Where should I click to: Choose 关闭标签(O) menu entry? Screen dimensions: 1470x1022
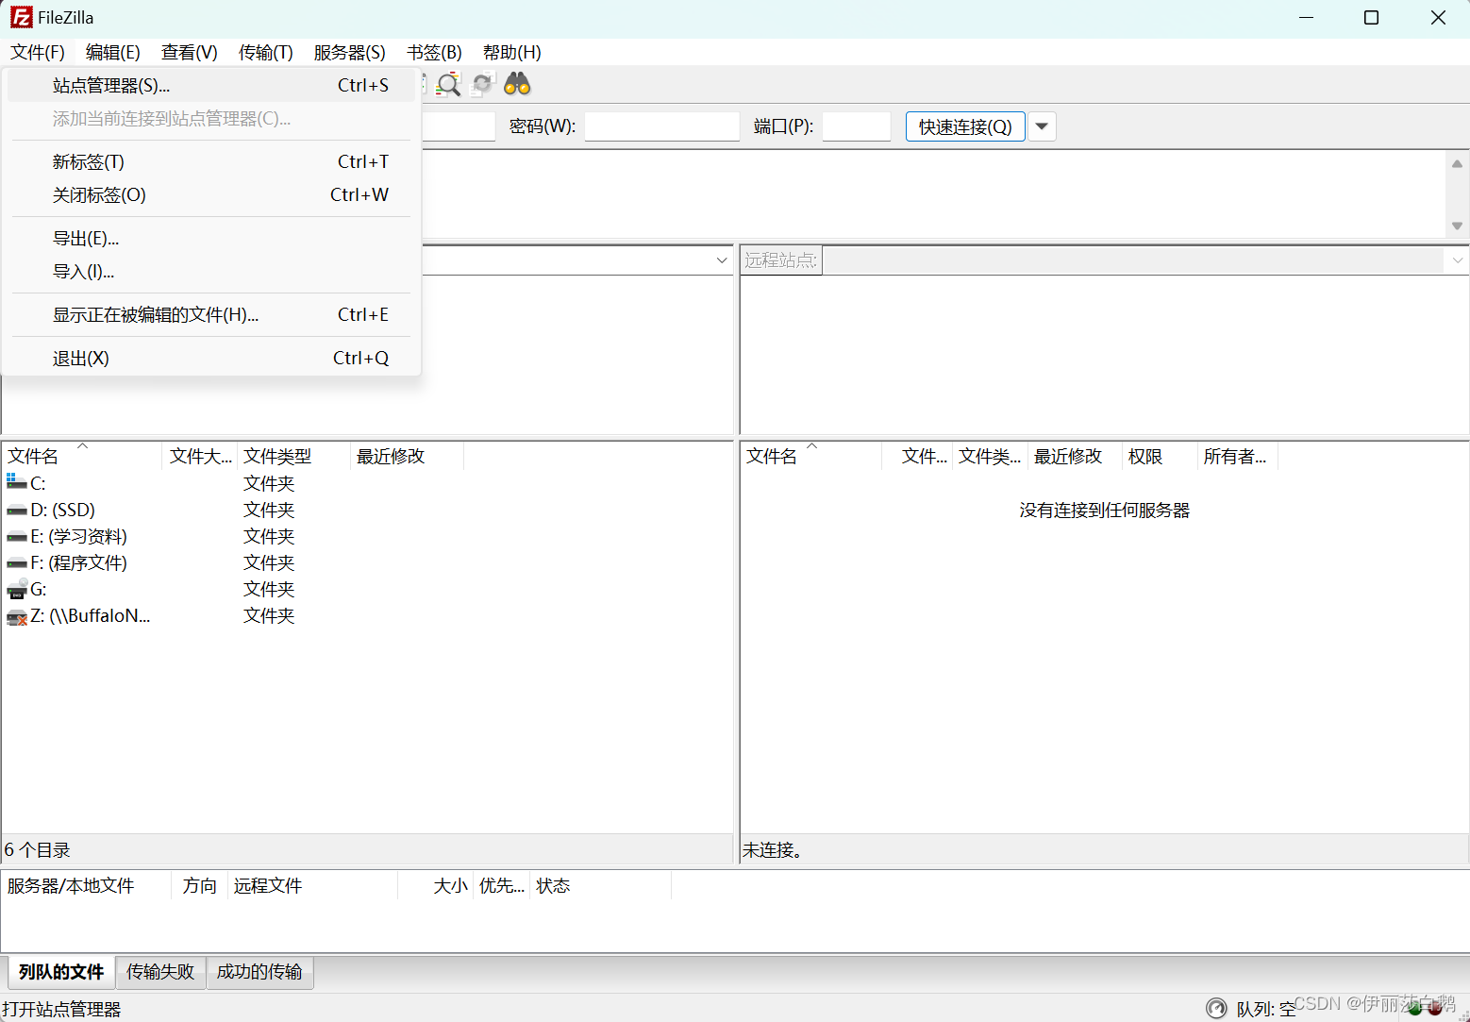(211, 194)
